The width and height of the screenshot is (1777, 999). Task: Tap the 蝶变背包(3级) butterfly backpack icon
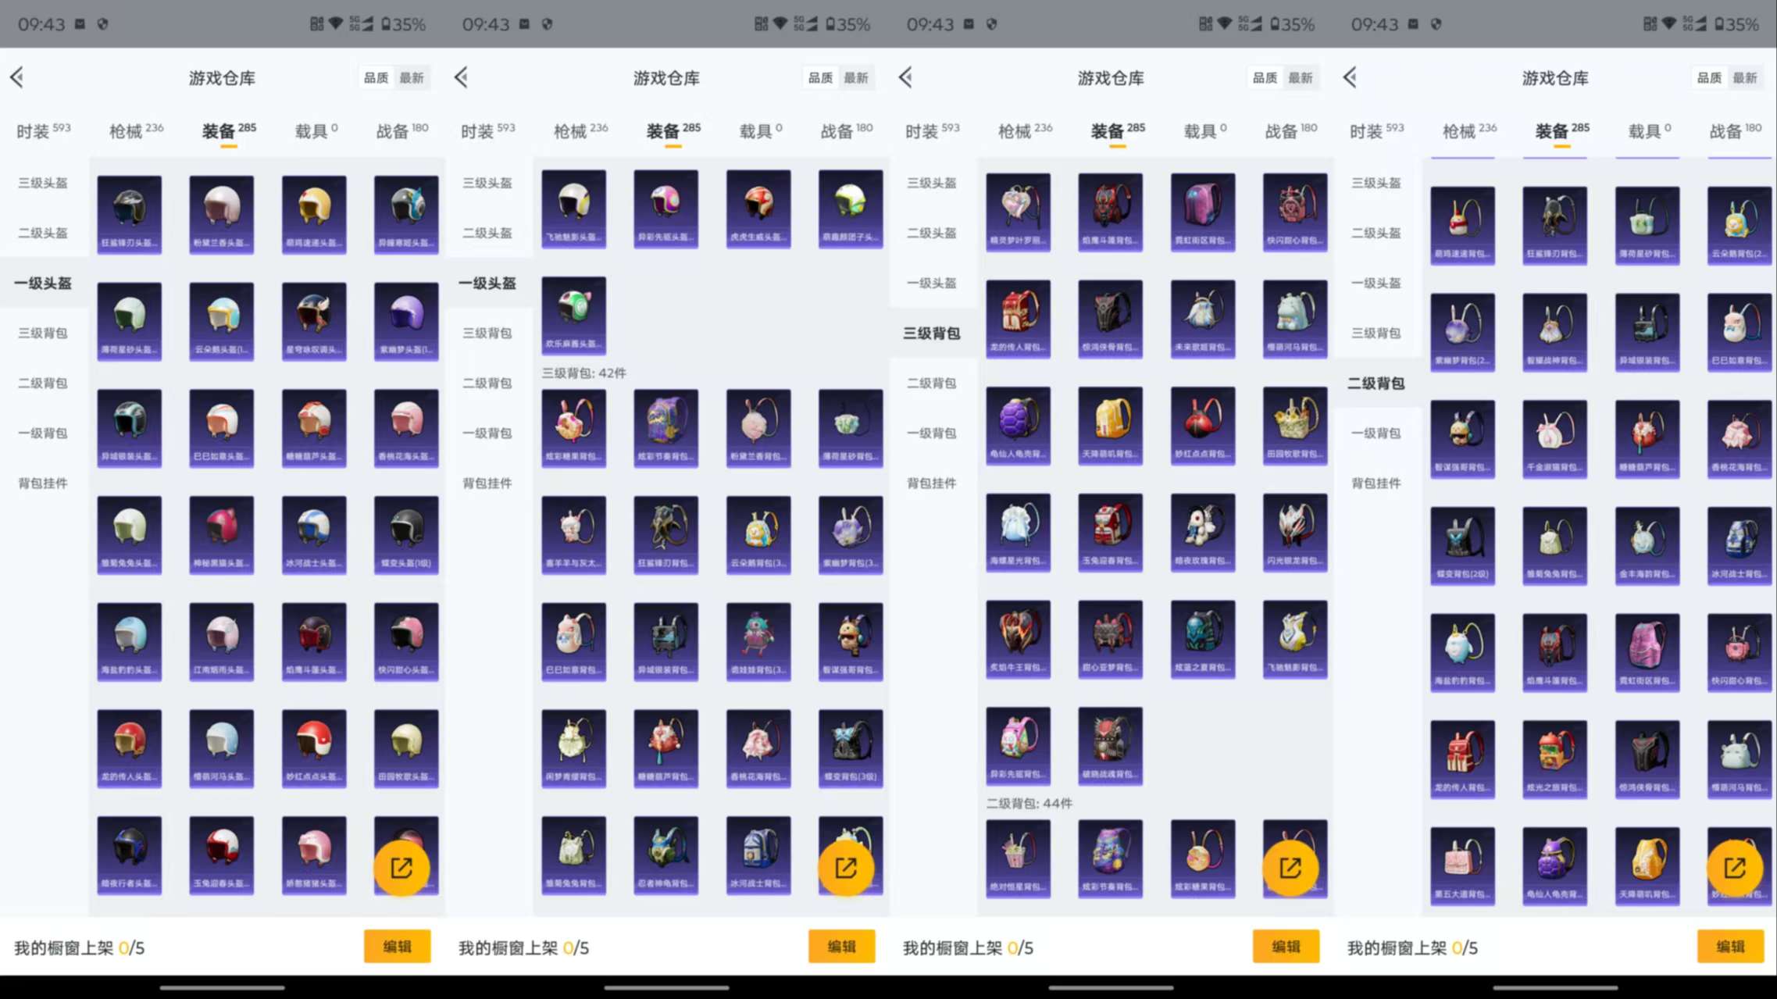tap(850, 747)
